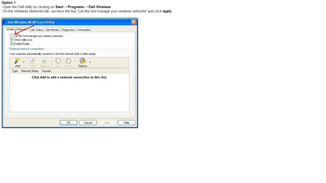Click the Dell Wireless WLAN Card Utility title
Screen dimensions: 326x183
[x=31, y=22]
